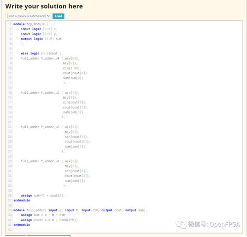247x237 pixels.
Task: Click line number 43 in the gutter
Action: tap(10, 230)
